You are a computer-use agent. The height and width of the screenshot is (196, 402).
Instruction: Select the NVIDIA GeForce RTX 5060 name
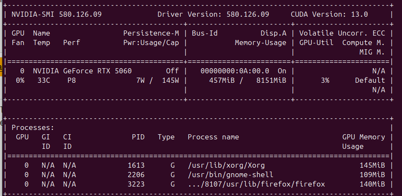pos(82,71)
